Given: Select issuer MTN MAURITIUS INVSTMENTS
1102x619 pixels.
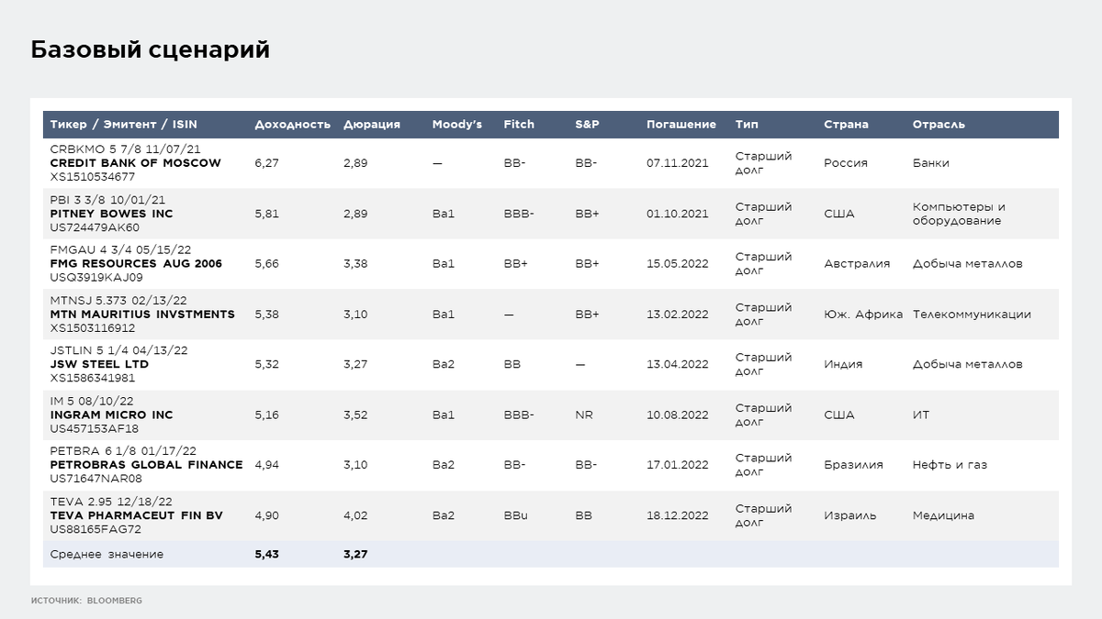Looking at the screenshot, I should pos(142,315).
